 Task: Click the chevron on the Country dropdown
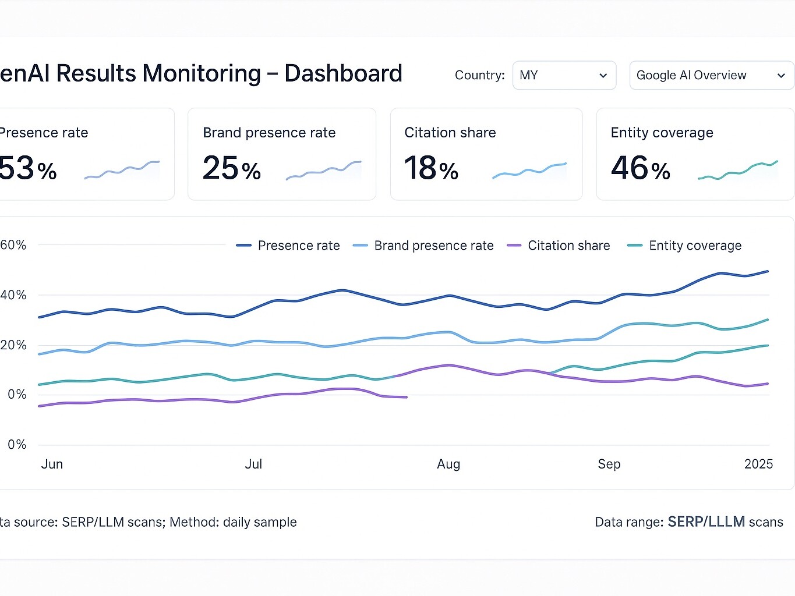tap(603, 75)
